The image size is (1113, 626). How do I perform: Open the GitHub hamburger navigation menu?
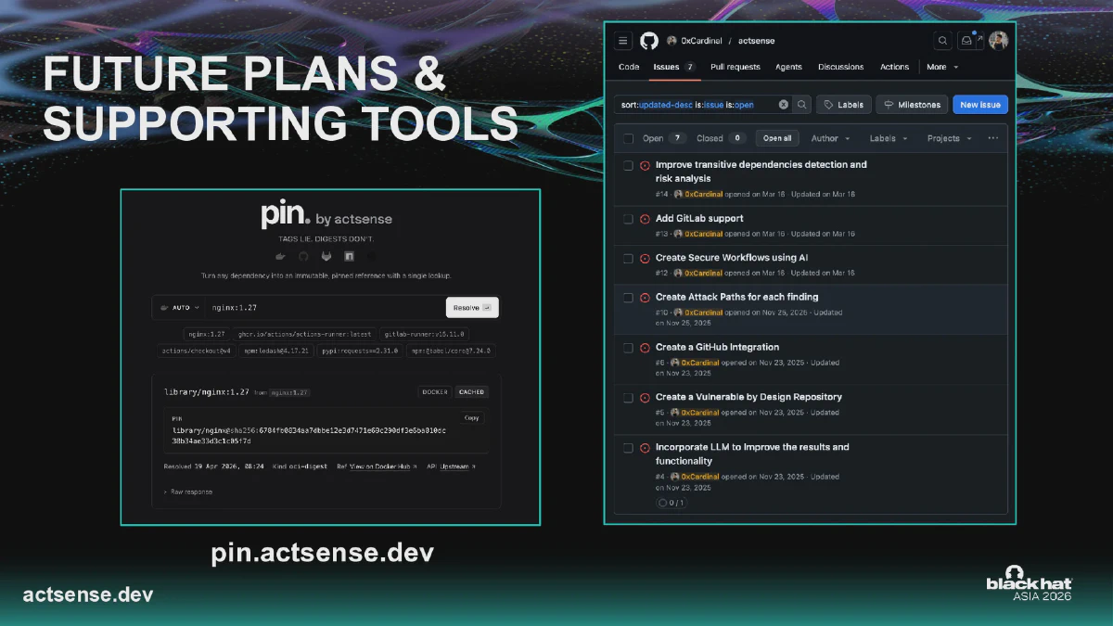click(623, 41)
